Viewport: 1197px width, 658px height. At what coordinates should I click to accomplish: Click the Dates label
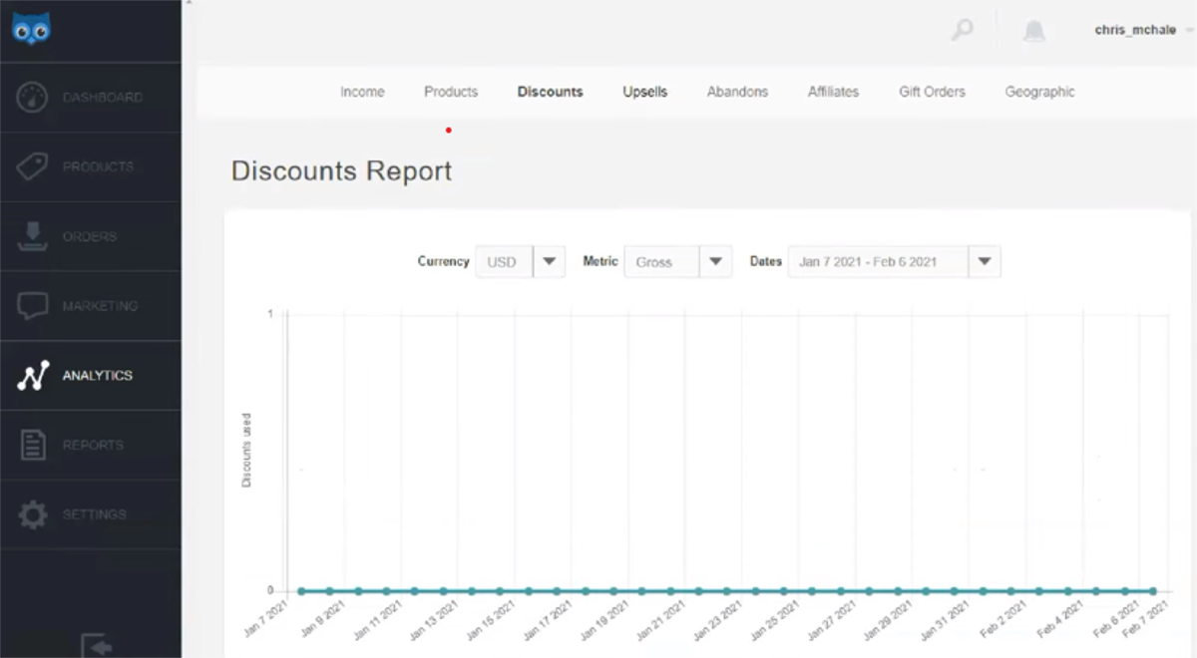pos(766,261)
